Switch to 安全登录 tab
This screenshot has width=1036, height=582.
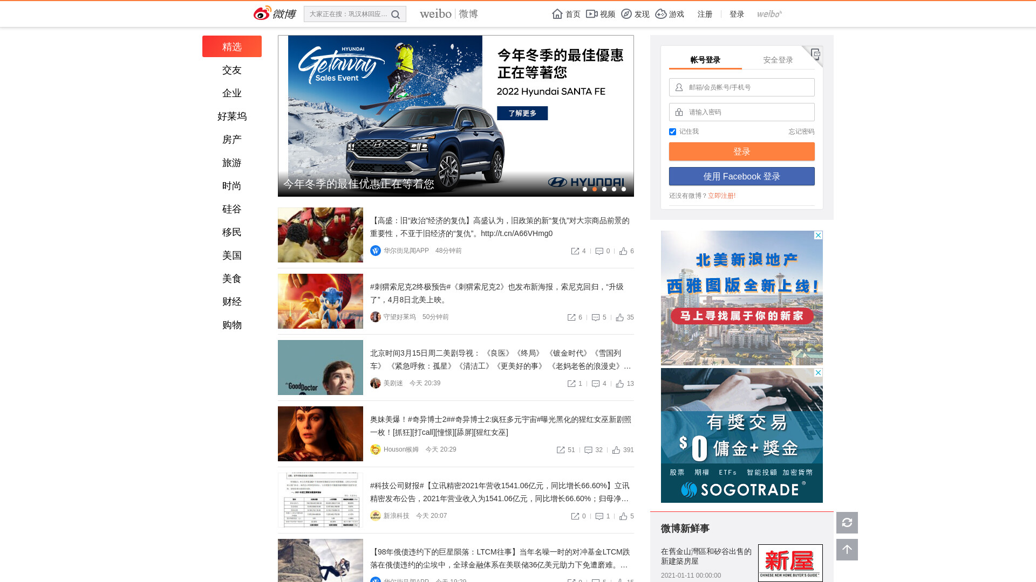(778, 60)
